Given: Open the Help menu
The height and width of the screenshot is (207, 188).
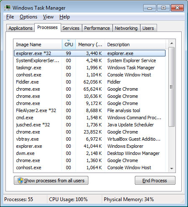Looking at the screenshot, I should pyautogui.click(x=64, y=17).
